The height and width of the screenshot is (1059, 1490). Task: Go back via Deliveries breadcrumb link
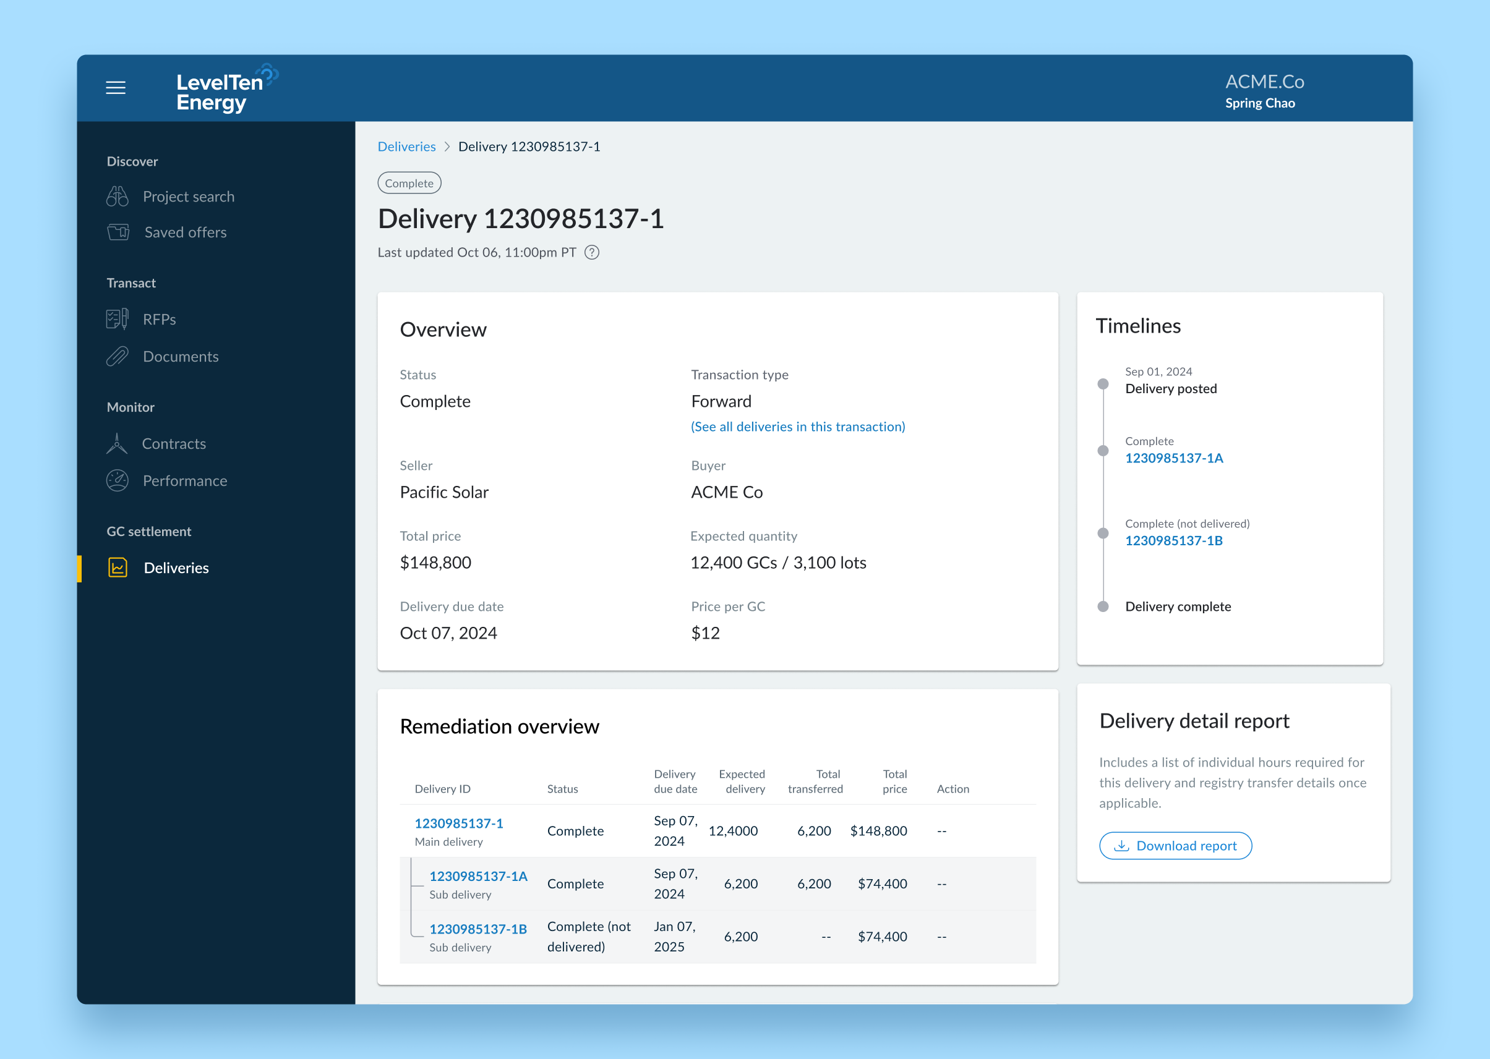pos(406,147)
